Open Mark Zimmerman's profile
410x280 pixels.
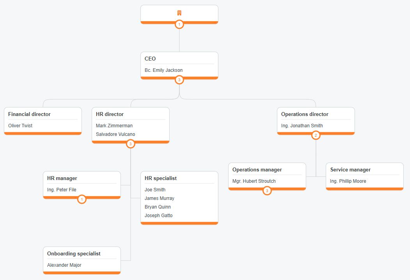point(114,126)
